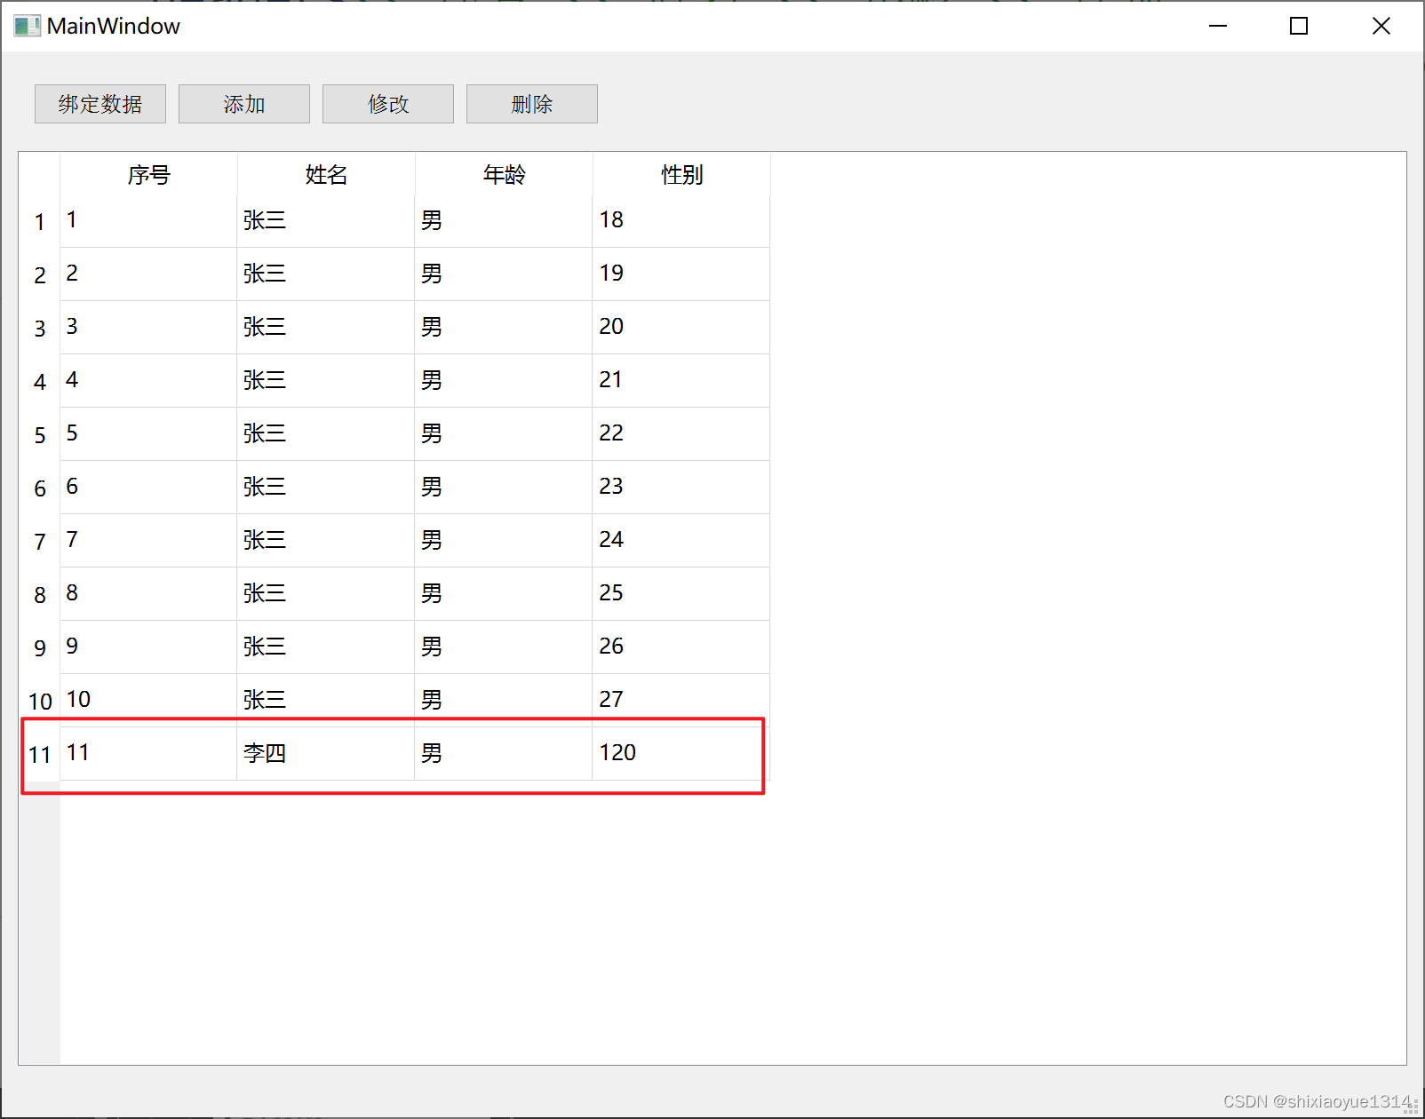This screenshot has width=1425, height=1119.
Task: Select the 姓名 column header
Action: [x=325, y=175]
